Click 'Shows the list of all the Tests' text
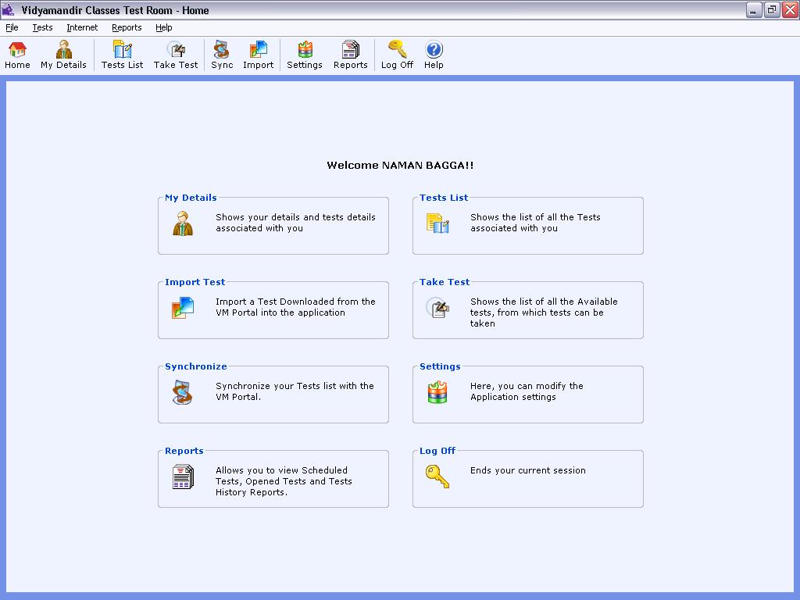The height and width of the screenshot is (600, 800). coord(535,217)
